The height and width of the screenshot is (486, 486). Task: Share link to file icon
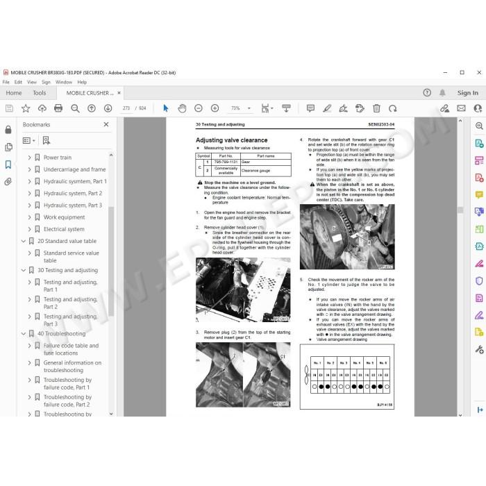click(x=445, y=108)
